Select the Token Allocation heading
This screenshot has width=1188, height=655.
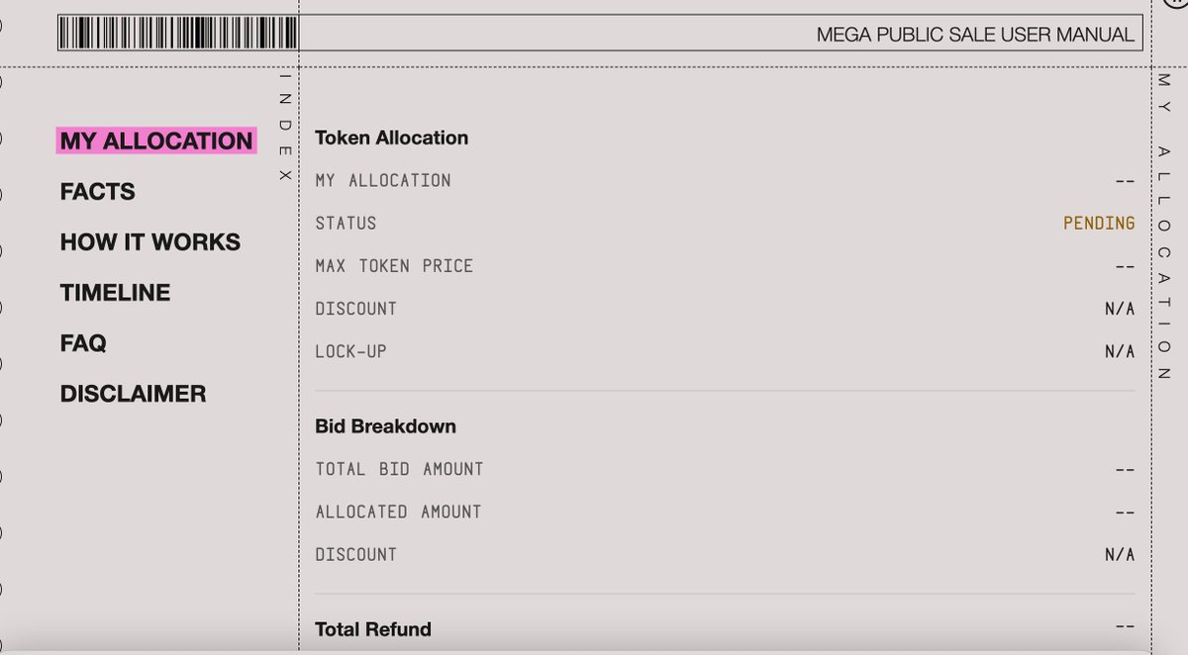coord(391,138)
